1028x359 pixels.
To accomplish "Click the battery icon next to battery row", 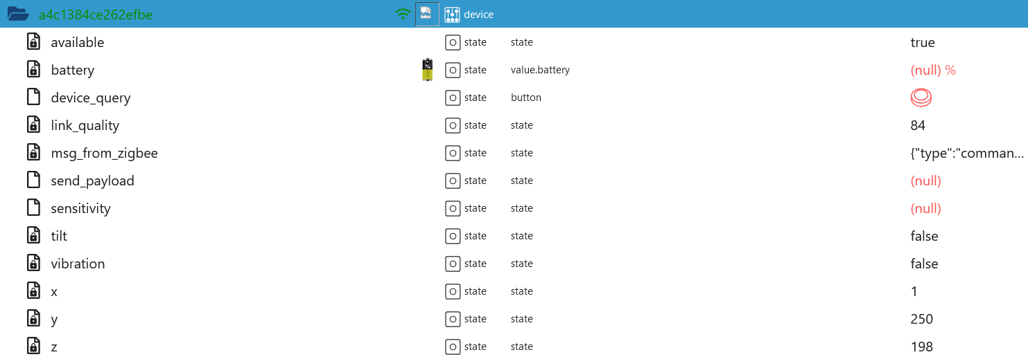I will [x=428, y=70].
